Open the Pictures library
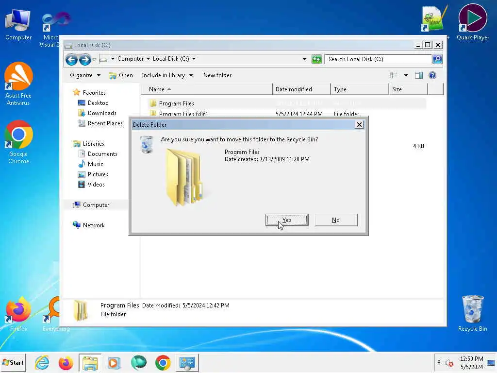This screenshot has width=497, height=373. pyautogui.click(x=93, y=174)
